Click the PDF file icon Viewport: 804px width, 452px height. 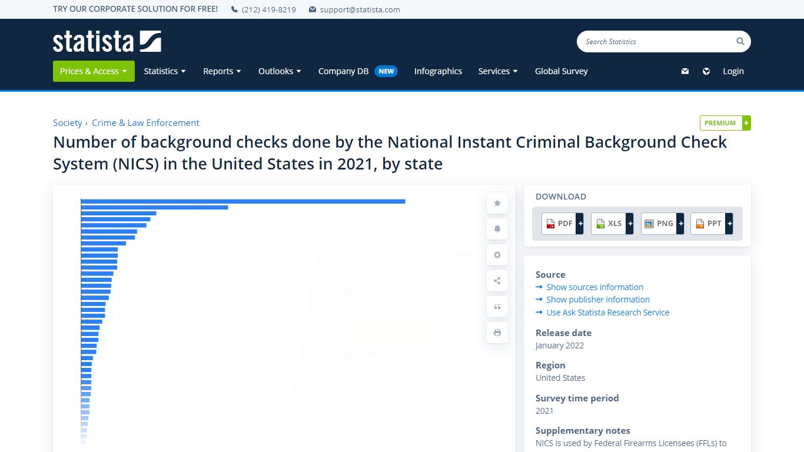(x=551, y=224)
